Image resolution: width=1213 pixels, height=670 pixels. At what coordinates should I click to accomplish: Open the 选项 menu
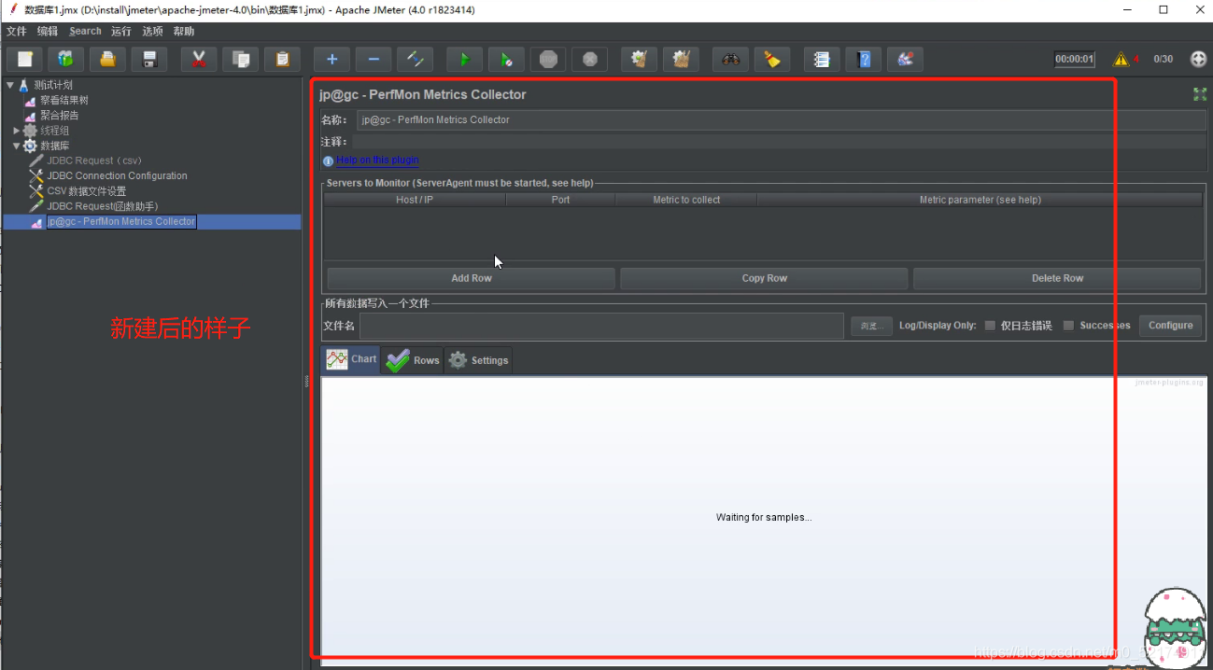point(152,31)
